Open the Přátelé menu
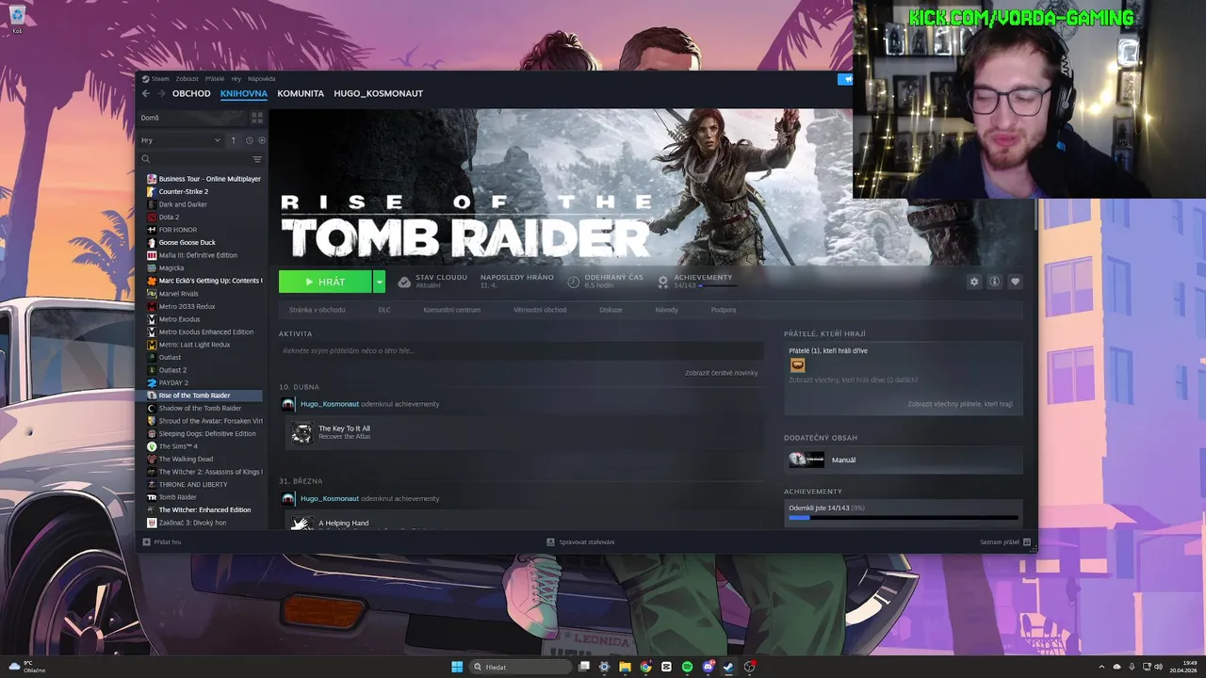Viewport: 1206px width, 678px height. click(x=215, y=79)
